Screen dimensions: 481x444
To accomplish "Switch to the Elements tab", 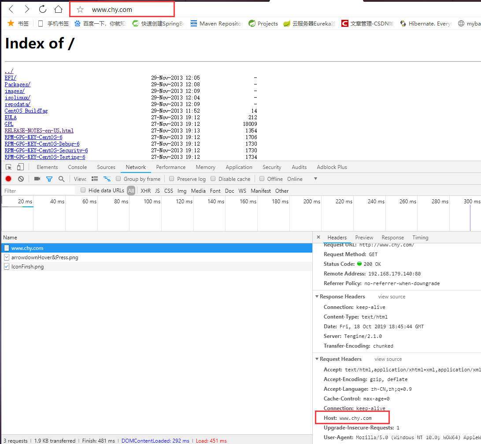I will [47, 167].
